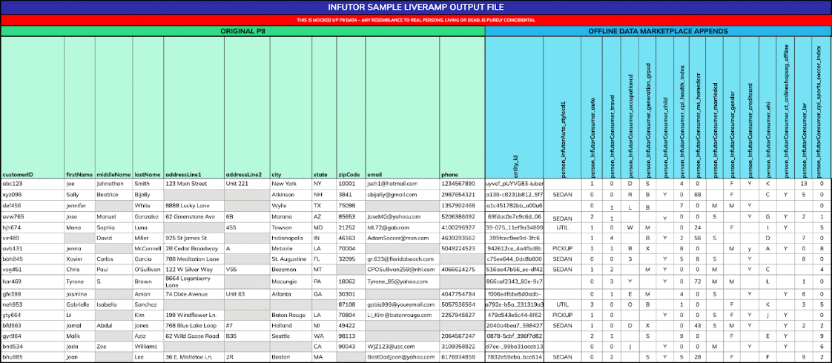
Task: Click the last name 'McConnell'
Action: click(x=148, y=248)
